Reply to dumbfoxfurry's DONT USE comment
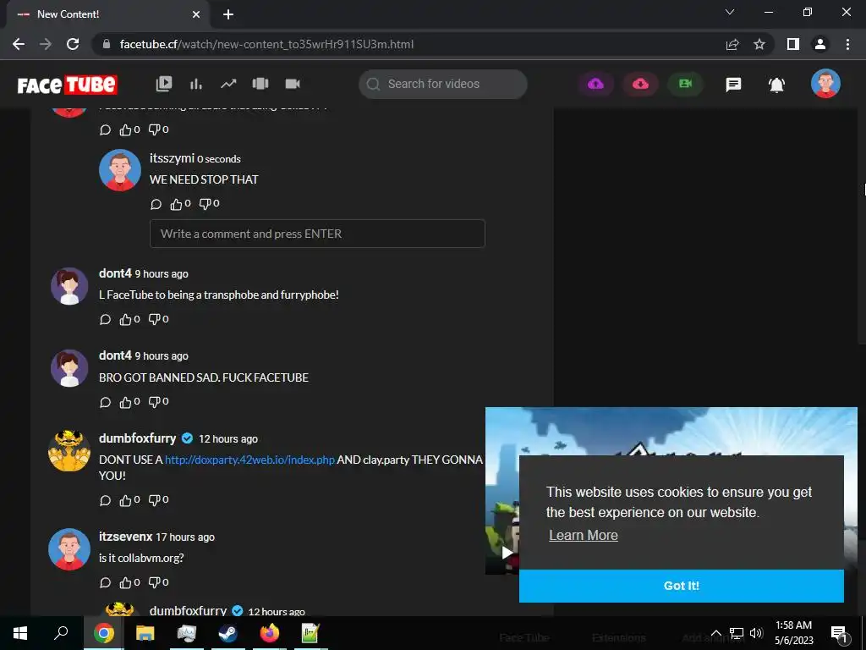 click(x=105, y=501)
